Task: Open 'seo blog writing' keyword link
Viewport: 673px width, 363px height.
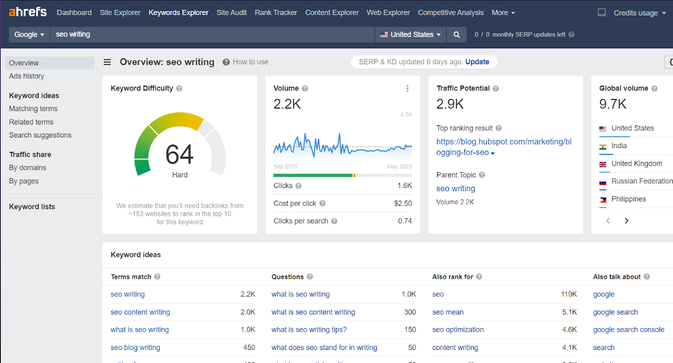Action: click(135, 347)
